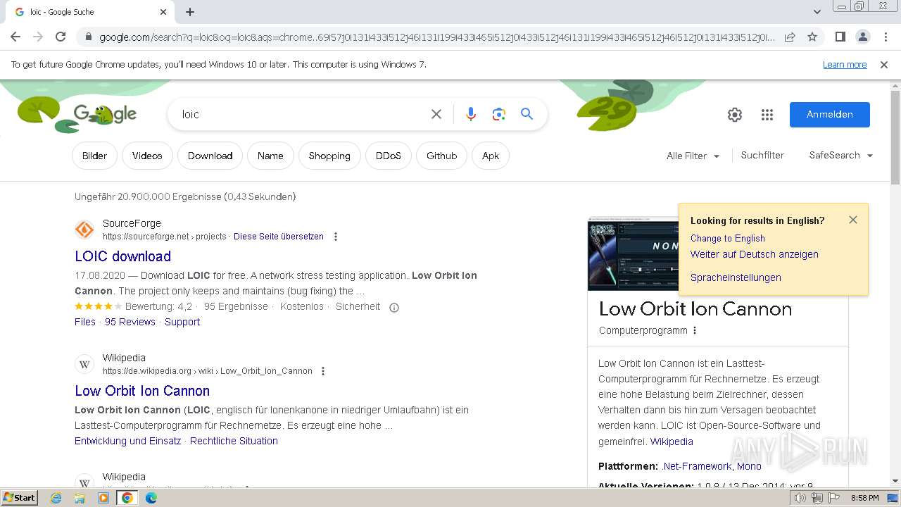Select the Apk filter chip
Screen dimensions: 901x507
[491, 156]
